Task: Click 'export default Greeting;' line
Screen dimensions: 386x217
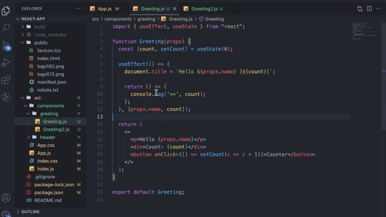Action: pyautogui.click(x=148, y=192)
